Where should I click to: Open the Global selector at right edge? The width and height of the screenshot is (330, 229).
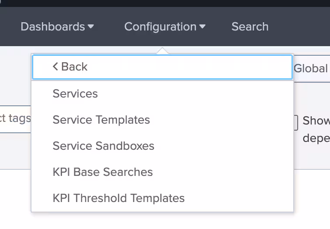coord(311,68)
